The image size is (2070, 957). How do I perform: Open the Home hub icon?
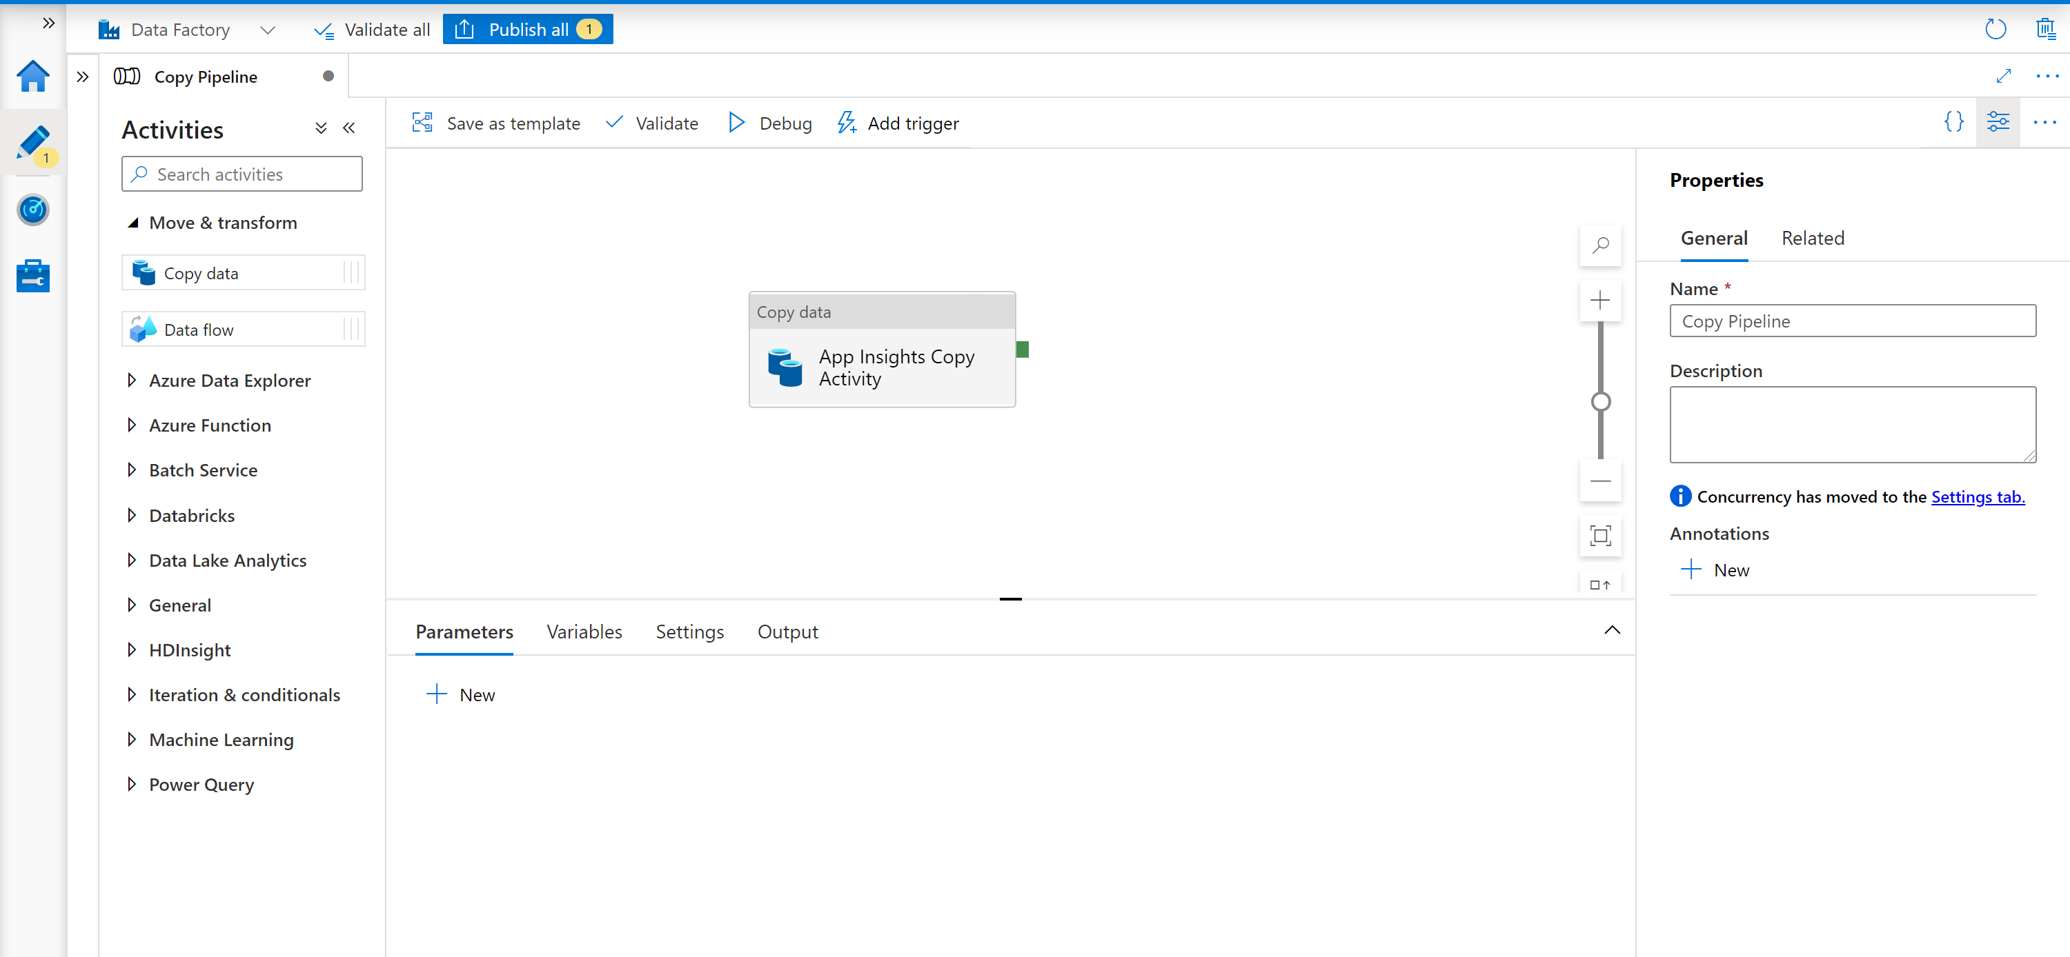pos(33,77)
